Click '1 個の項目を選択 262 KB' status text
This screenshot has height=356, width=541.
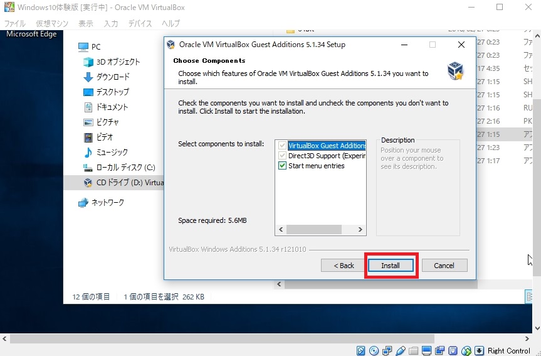(x=164, y=297)
